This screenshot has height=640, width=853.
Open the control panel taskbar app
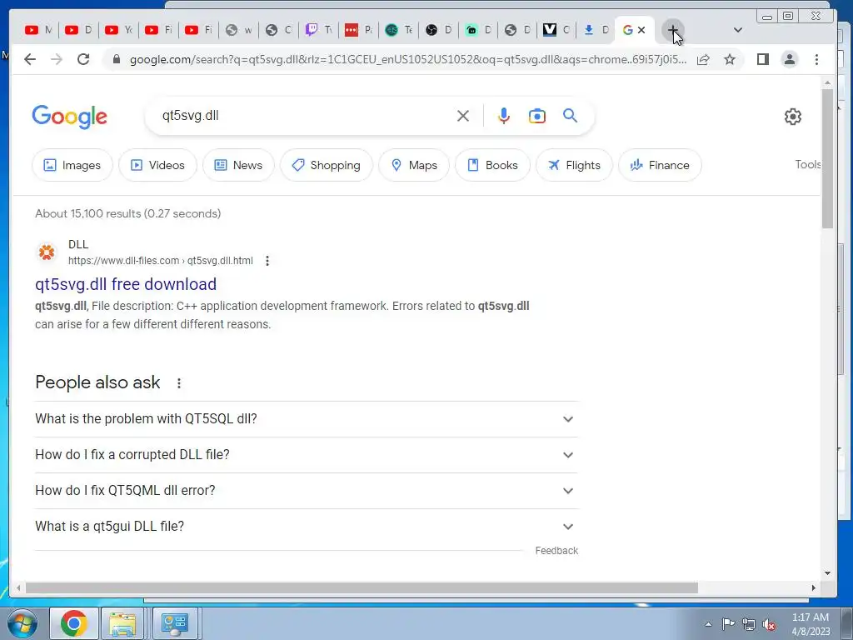(x=175, y=623)
